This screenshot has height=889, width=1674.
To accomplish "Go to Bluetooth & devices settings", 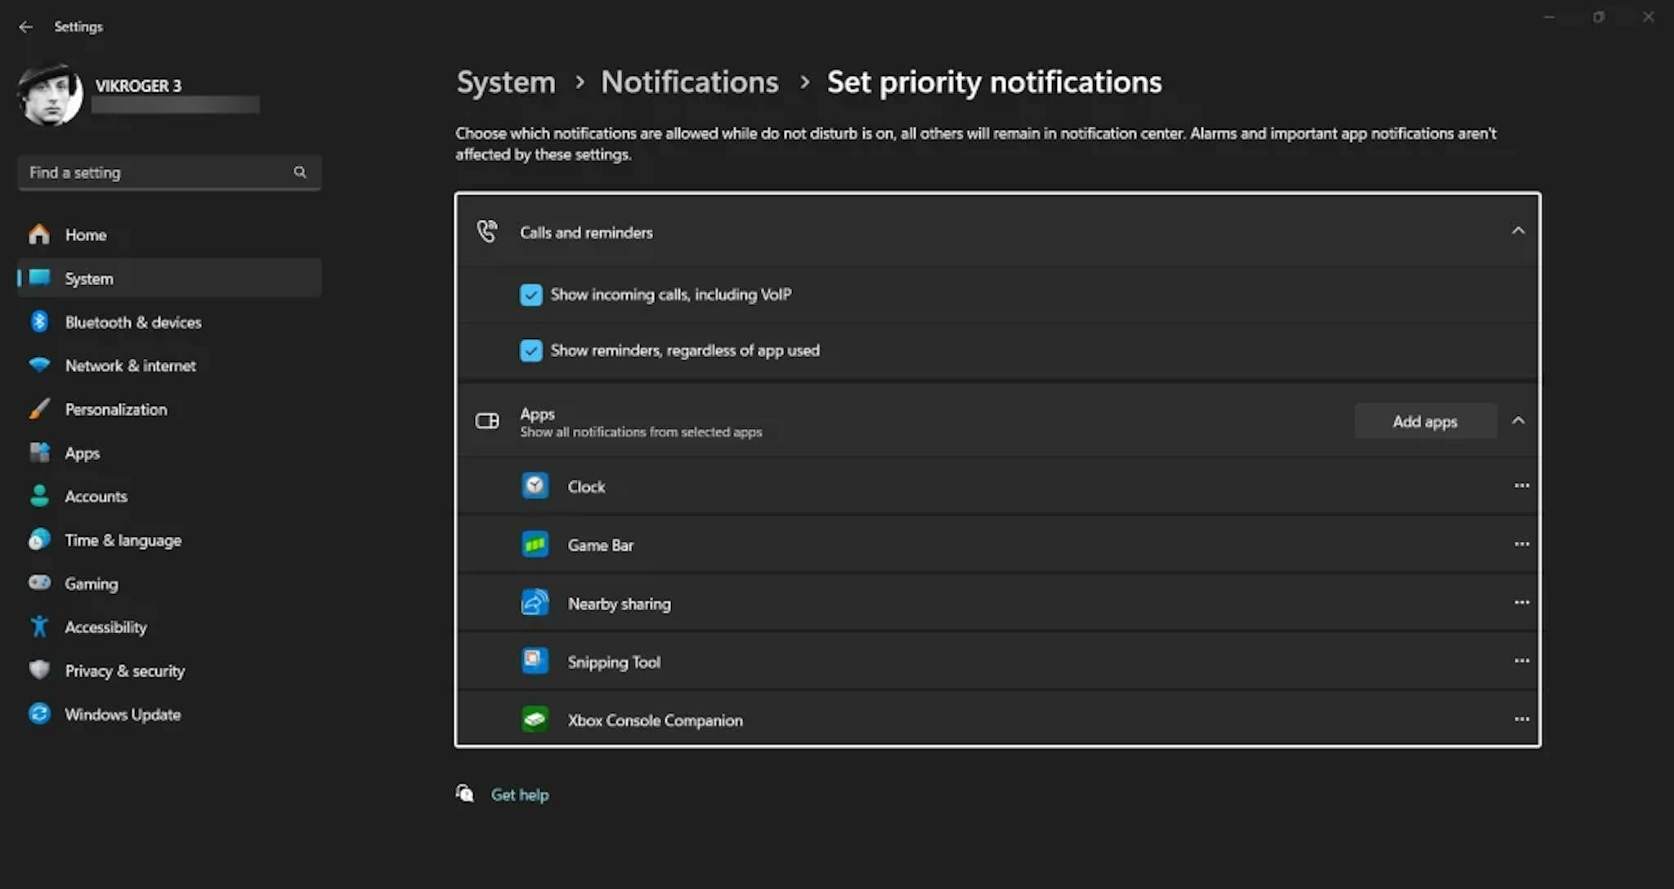I will (132, 322).
